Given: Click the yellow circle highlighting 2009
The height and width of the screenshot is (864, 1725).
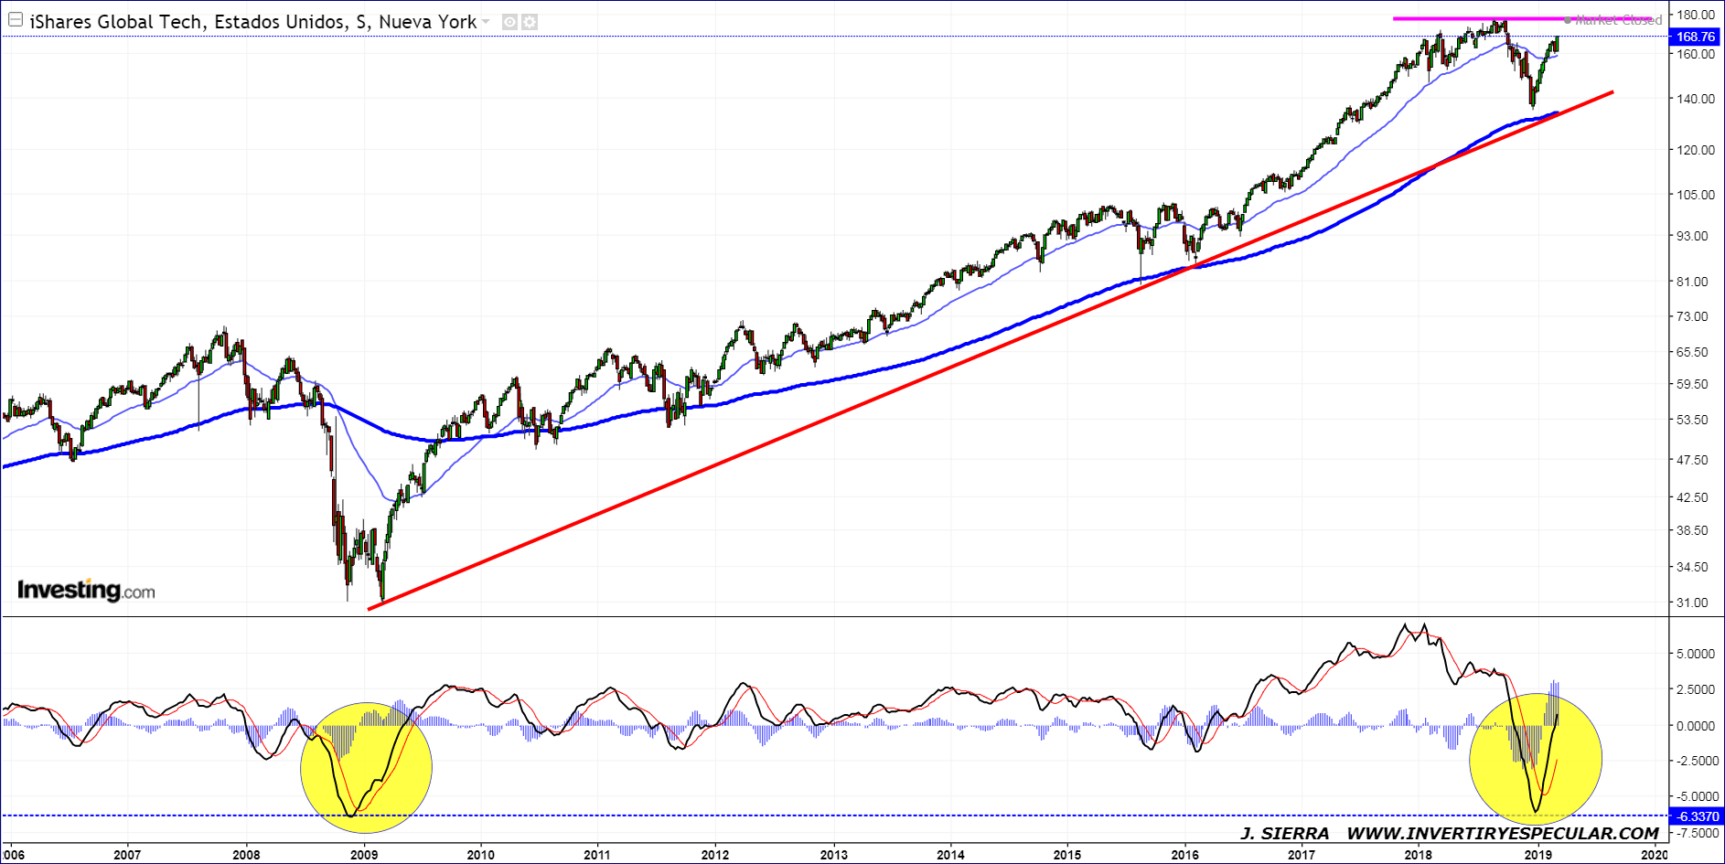Looking at the screenshot, I should click(366, 768).
